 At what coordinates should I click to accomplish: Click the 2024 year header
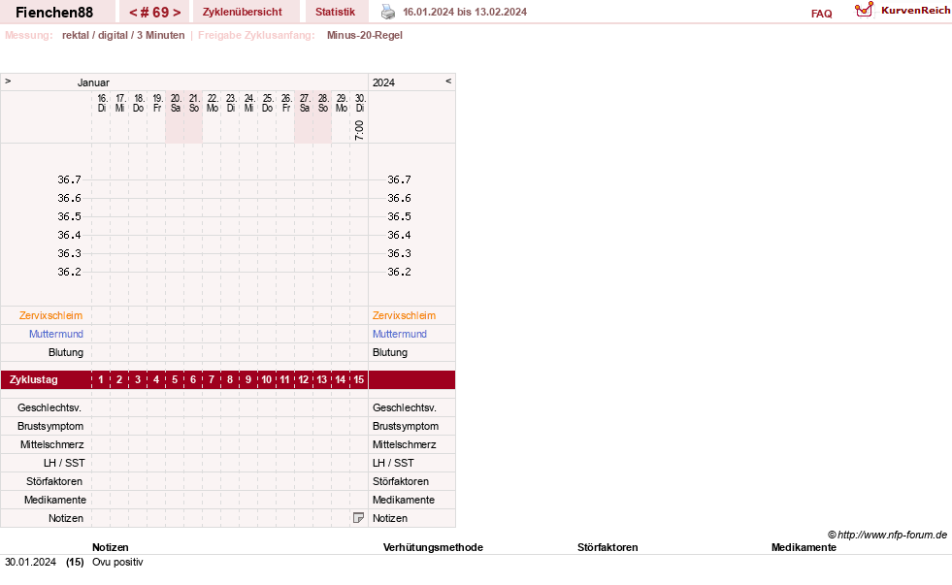383,82
